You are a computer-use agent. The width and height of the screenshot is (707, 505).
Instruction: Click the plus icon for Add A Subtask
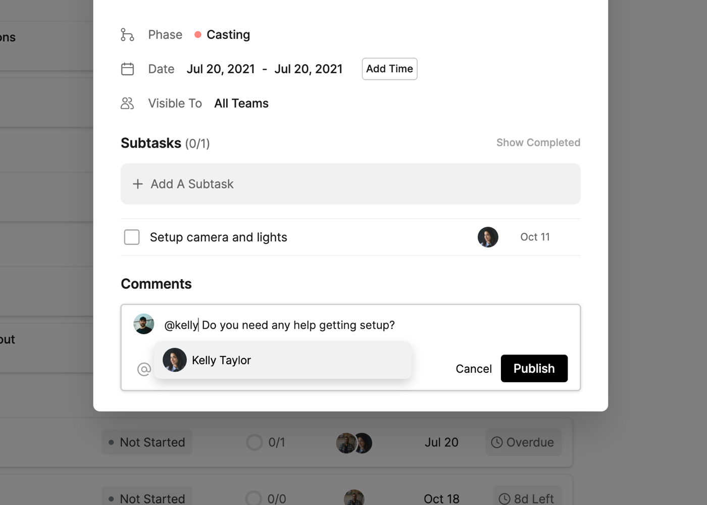click(x=137, y=184)
